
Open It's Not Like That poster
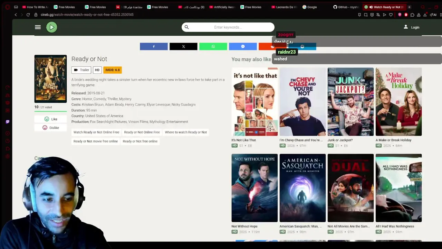click(x=254, y=102)
